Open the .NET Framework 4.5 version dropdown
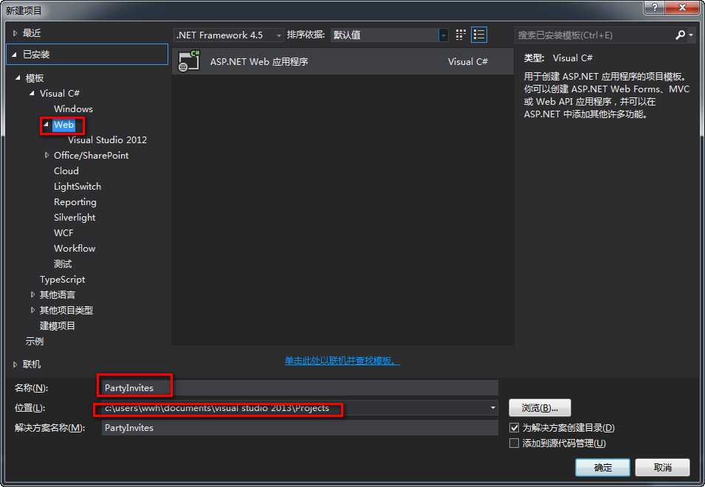This screenshot has width=705, height=487. 229,35
